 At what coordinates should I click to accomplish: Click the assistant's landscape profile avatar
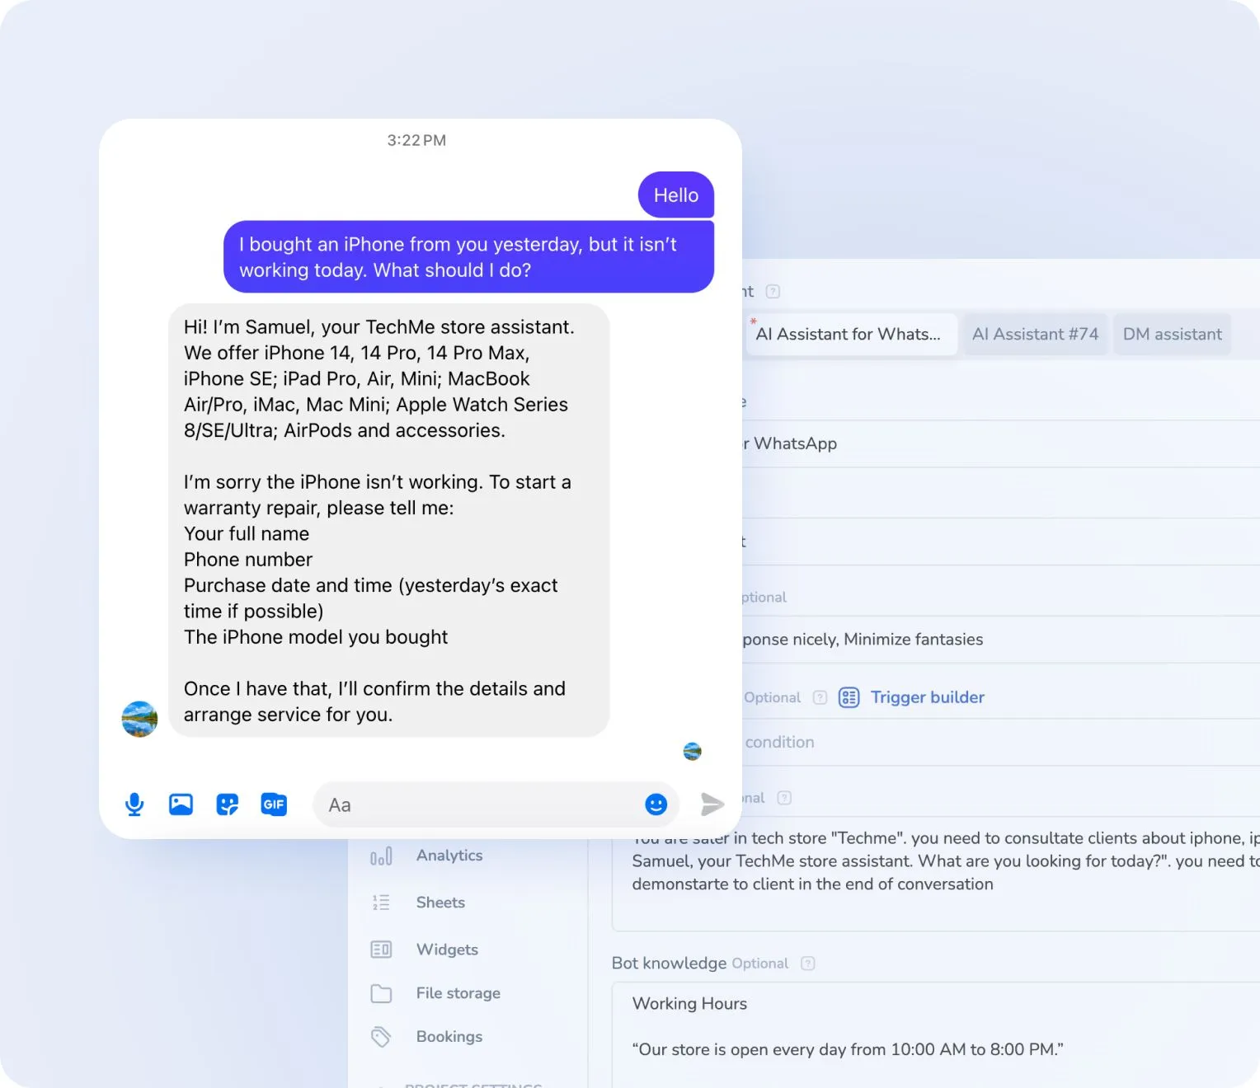(139, 719)
